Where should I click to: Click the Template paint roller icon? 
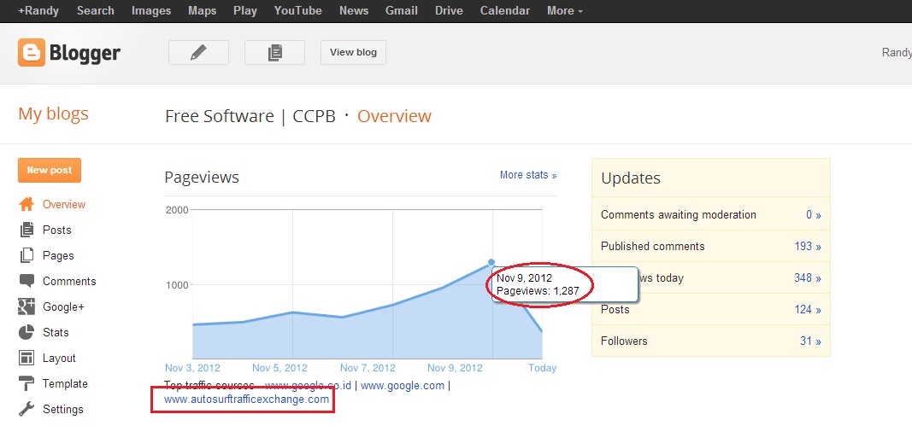pyautogui.click(x=26, y=383)
